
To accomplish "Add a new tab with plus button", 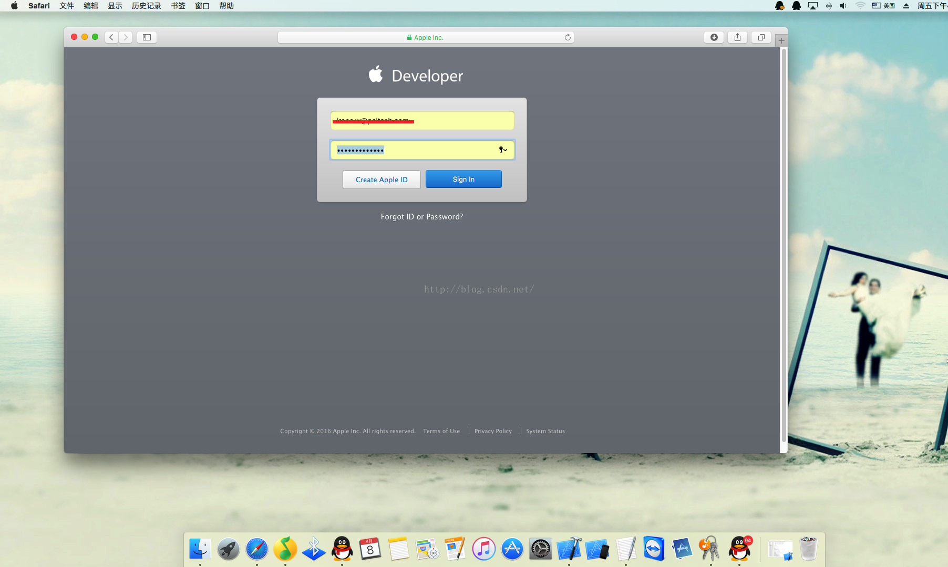I will pyautogui.click(x=781, y=40).
